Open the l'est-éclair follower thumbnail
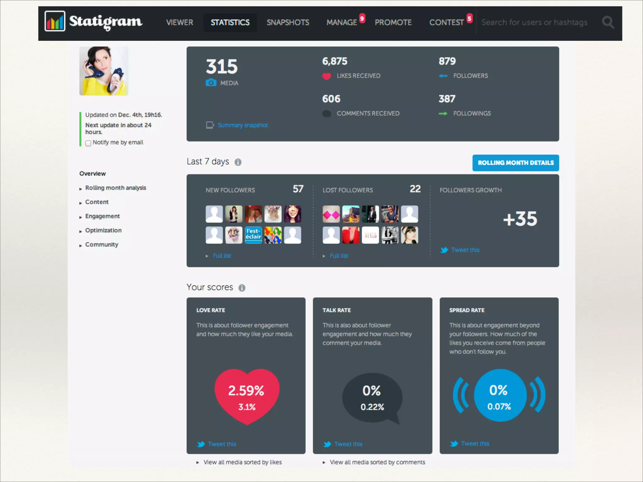Screen dimensions: 643x482 click(253, 235)
